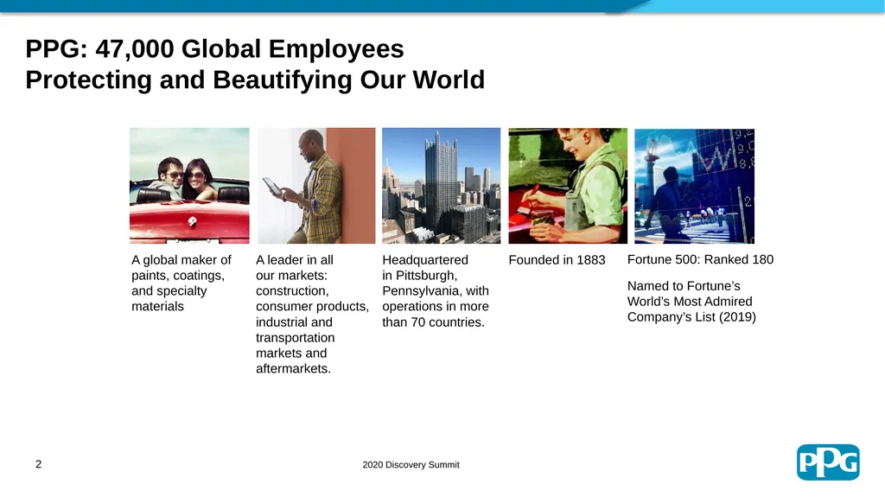The width and height of the screenshot is (885, 497).
Task: Click the title line 'Protecting and Beautifying Our World'
Action: [255, 80]
